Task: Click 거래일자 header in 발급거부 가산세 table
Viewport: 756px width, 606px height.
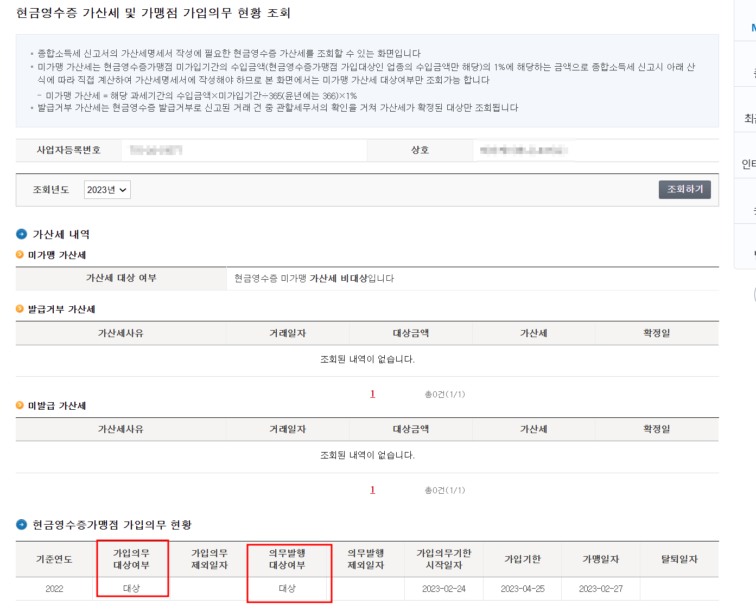Action: tap(288, 333)
